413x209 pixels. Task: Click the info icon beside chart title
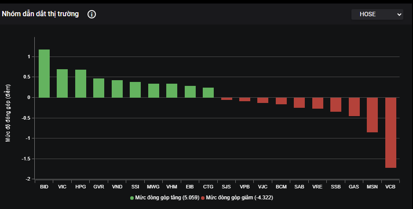(91, 14)
